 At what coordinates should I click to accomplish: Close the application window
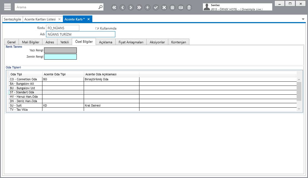301,4
